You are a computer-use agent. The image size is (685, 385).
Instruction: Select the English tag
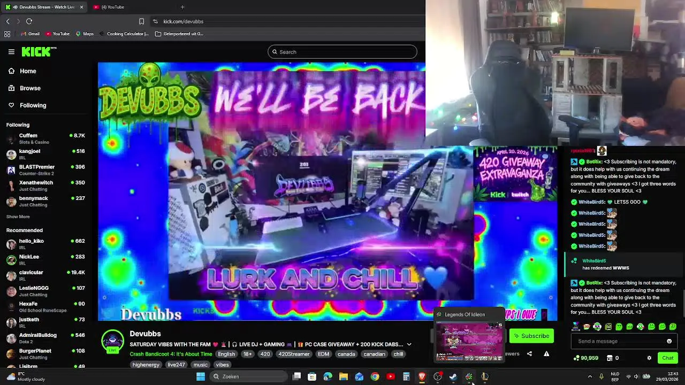click(x=226, y=354)
